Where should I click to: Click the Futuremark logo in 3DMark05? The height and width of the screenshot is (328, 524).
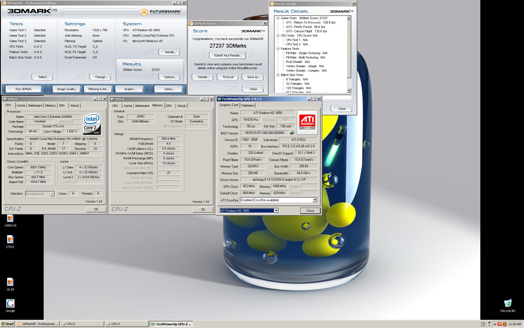[x=161, y=12]
